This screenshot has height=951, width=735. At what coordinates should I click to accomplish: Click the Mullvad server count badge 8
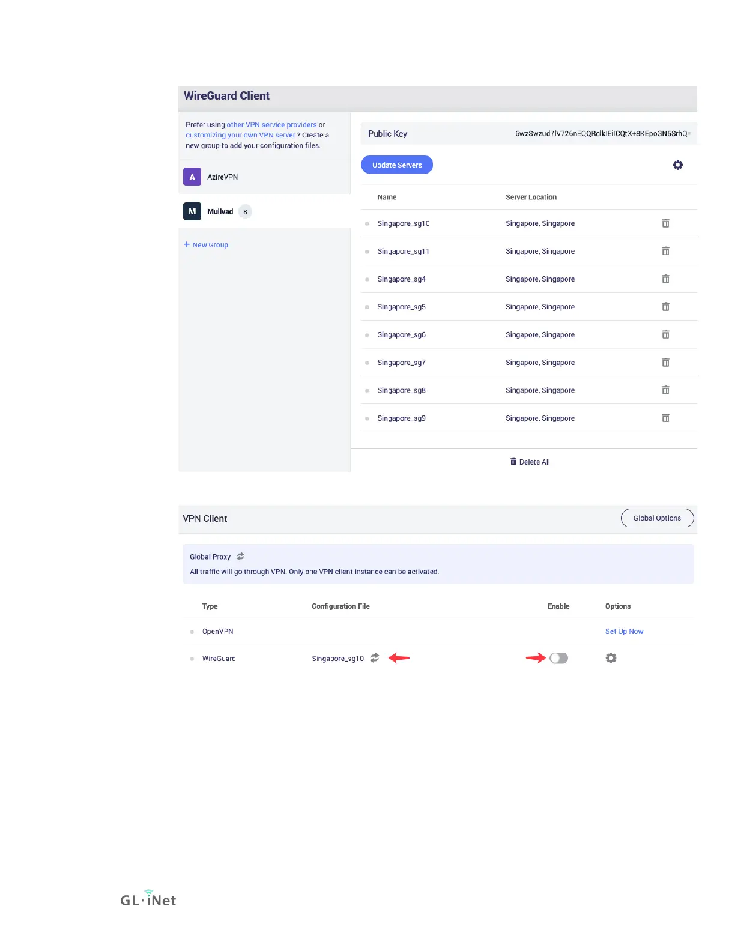(x=245, y=211)
